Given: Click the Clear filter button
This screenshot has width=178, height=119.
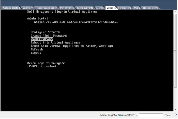Looking at the screenshot, I should pos(168,115).
